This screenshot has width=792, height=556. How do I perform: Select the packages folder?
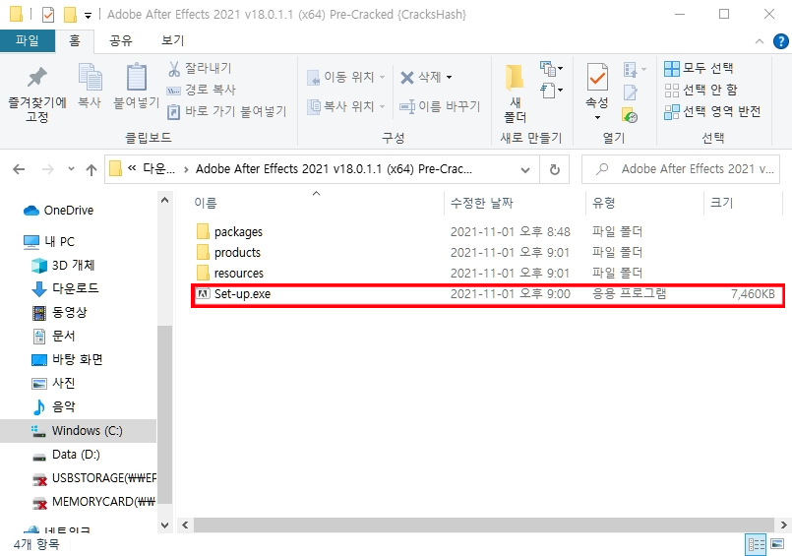tap(238, 232)
